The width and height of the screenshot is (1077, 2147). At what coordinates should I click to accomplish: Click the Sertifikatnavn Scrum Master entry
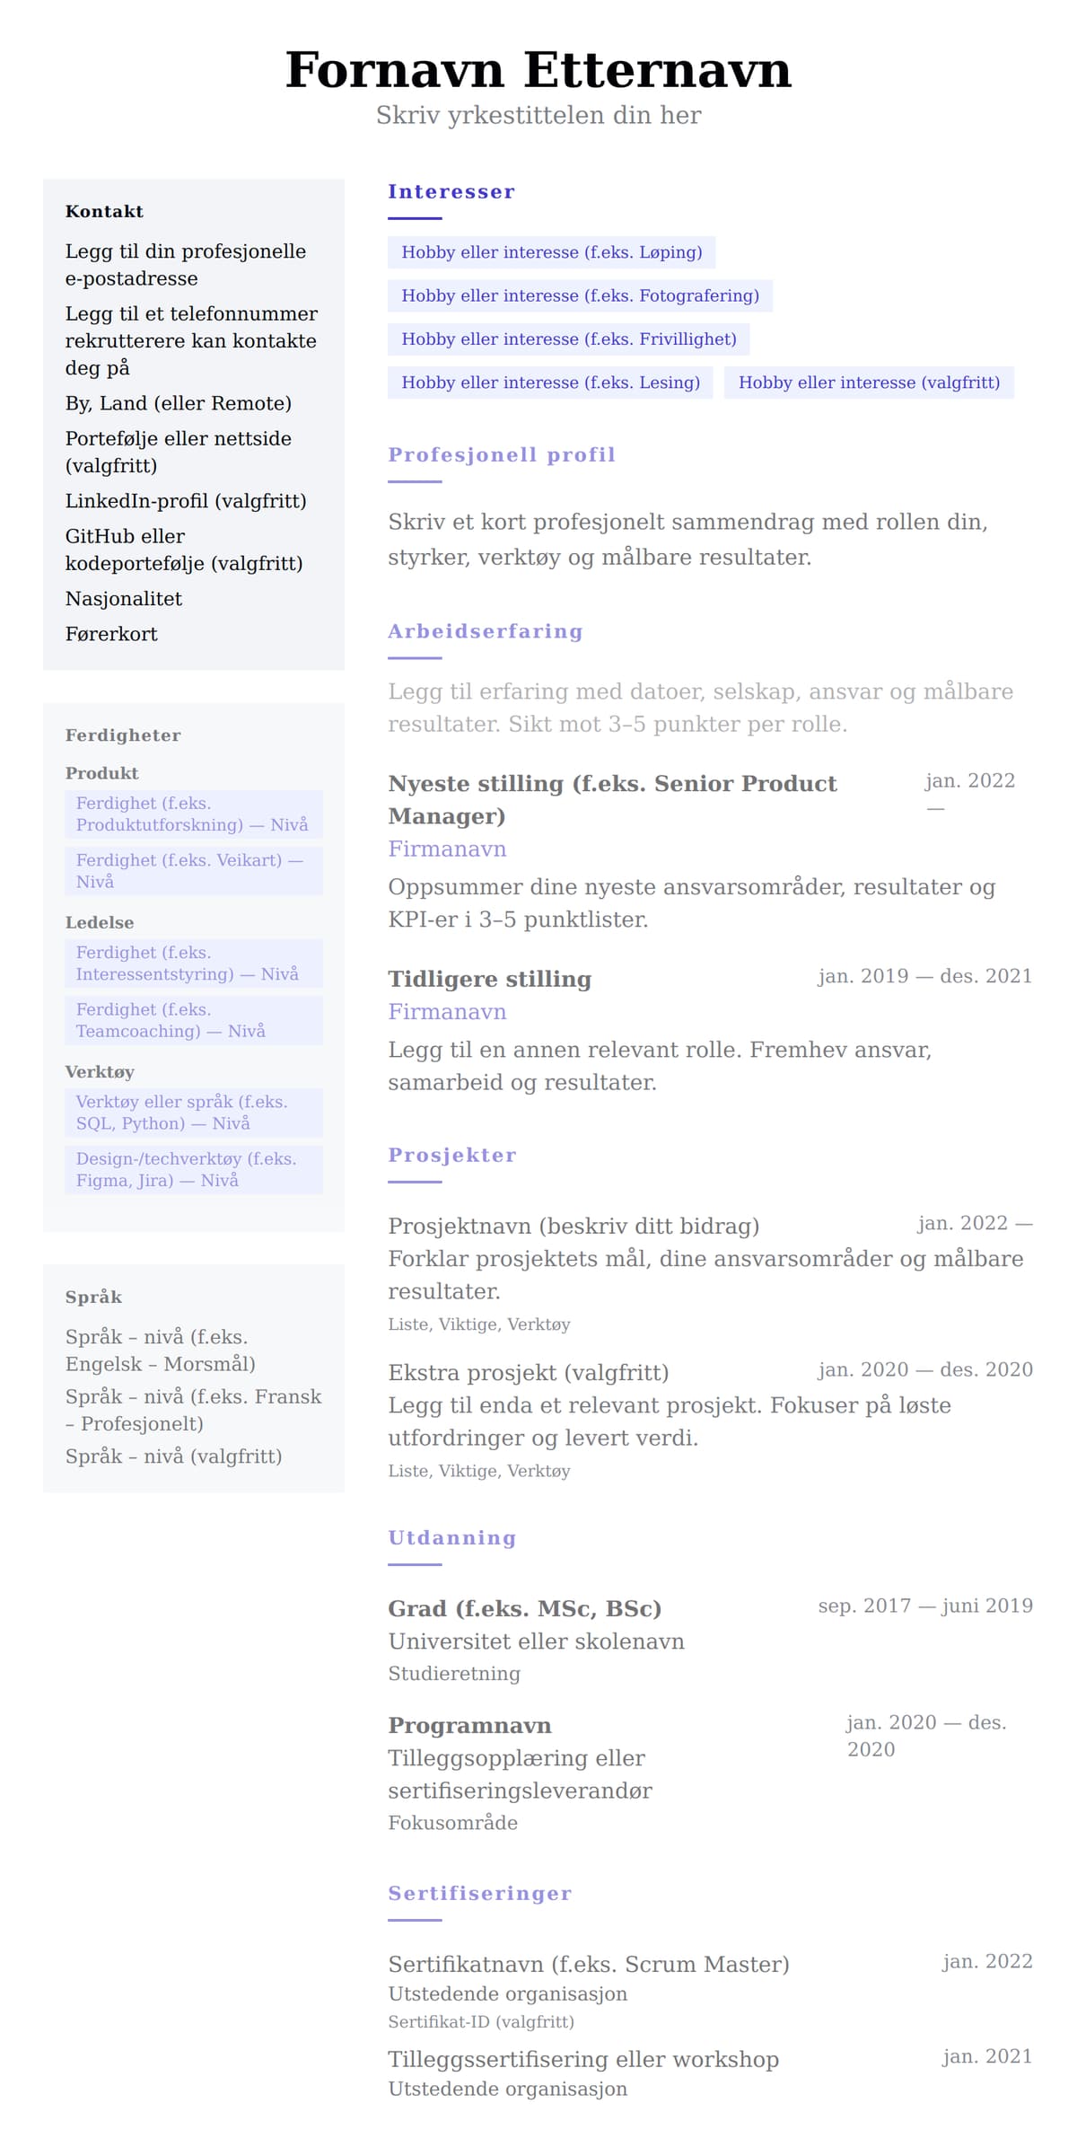click(x=588, y=1964)
